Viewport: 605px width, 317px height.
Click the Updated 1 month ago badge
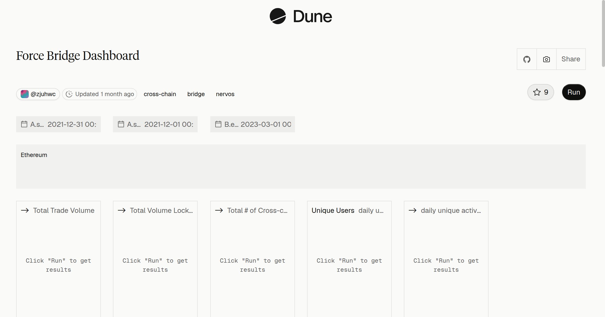click(100, 94)
